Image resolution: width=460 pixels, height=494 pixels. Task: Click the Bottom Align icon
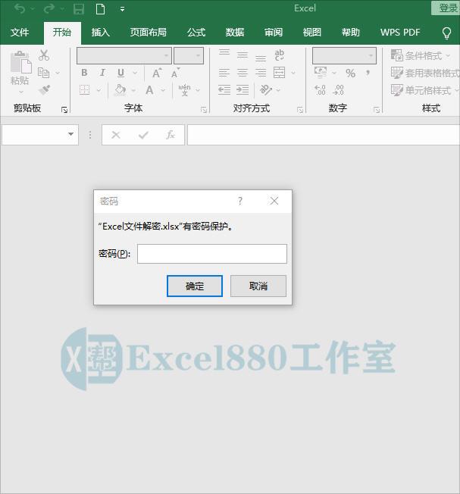click(261, 58)
